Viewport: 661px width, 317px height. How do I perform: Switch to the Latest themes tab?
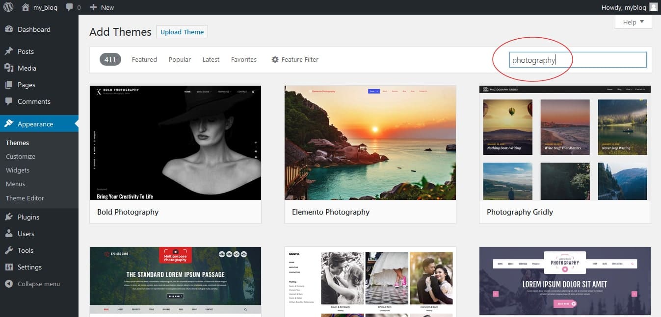point(211,60)
